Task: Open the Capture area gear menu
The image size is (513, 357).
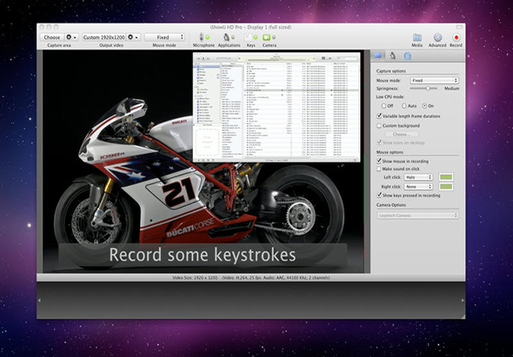Action: (x=71, y=37)
